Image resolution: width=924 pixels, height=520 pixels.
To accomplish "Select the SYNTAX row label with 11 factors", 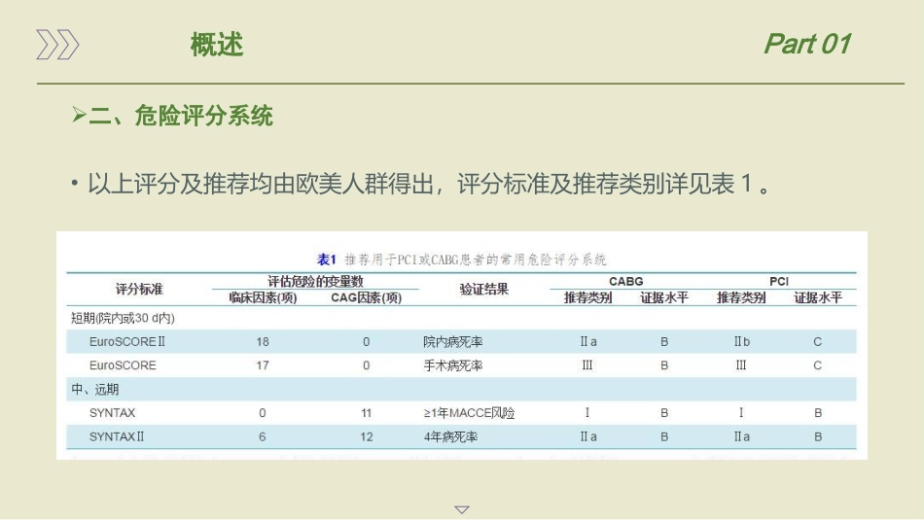I will pyautogui.click(x=112, y=413).
